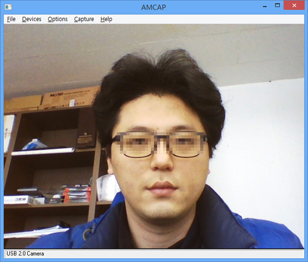The height and width of the screenshot is (262, 308).
Task: Open the Help menu
Action: (x=106, y=19)
